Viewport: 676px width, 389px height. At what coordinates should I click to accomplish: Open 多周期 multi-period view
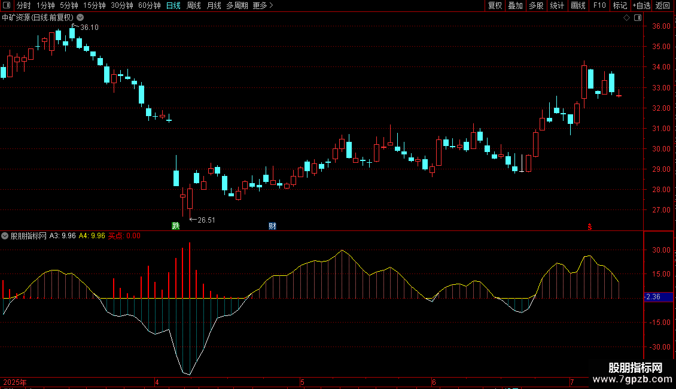pos(237,5)
